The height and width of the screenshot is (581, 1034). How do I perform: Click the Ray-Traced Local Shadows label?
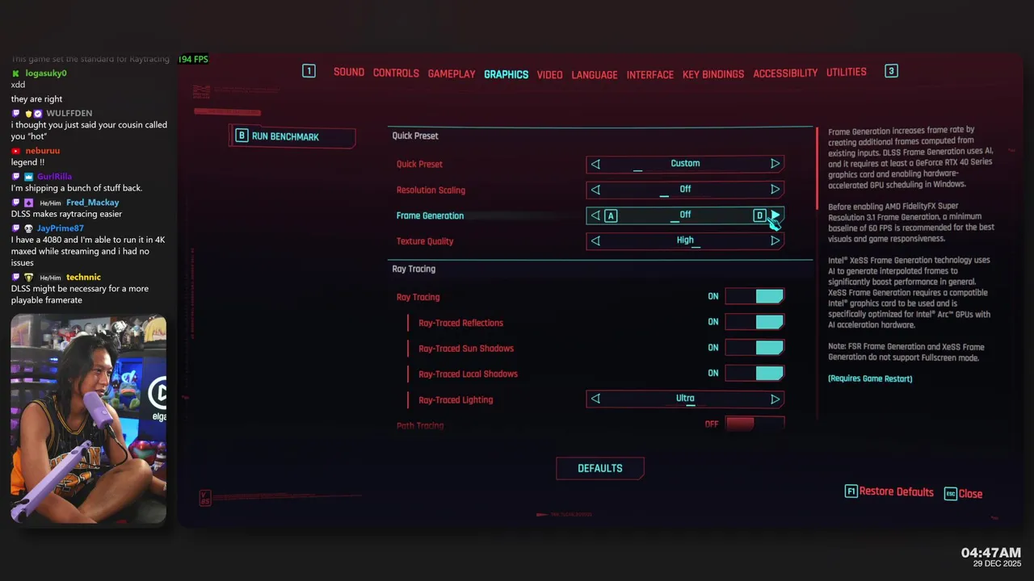point(468,374)
